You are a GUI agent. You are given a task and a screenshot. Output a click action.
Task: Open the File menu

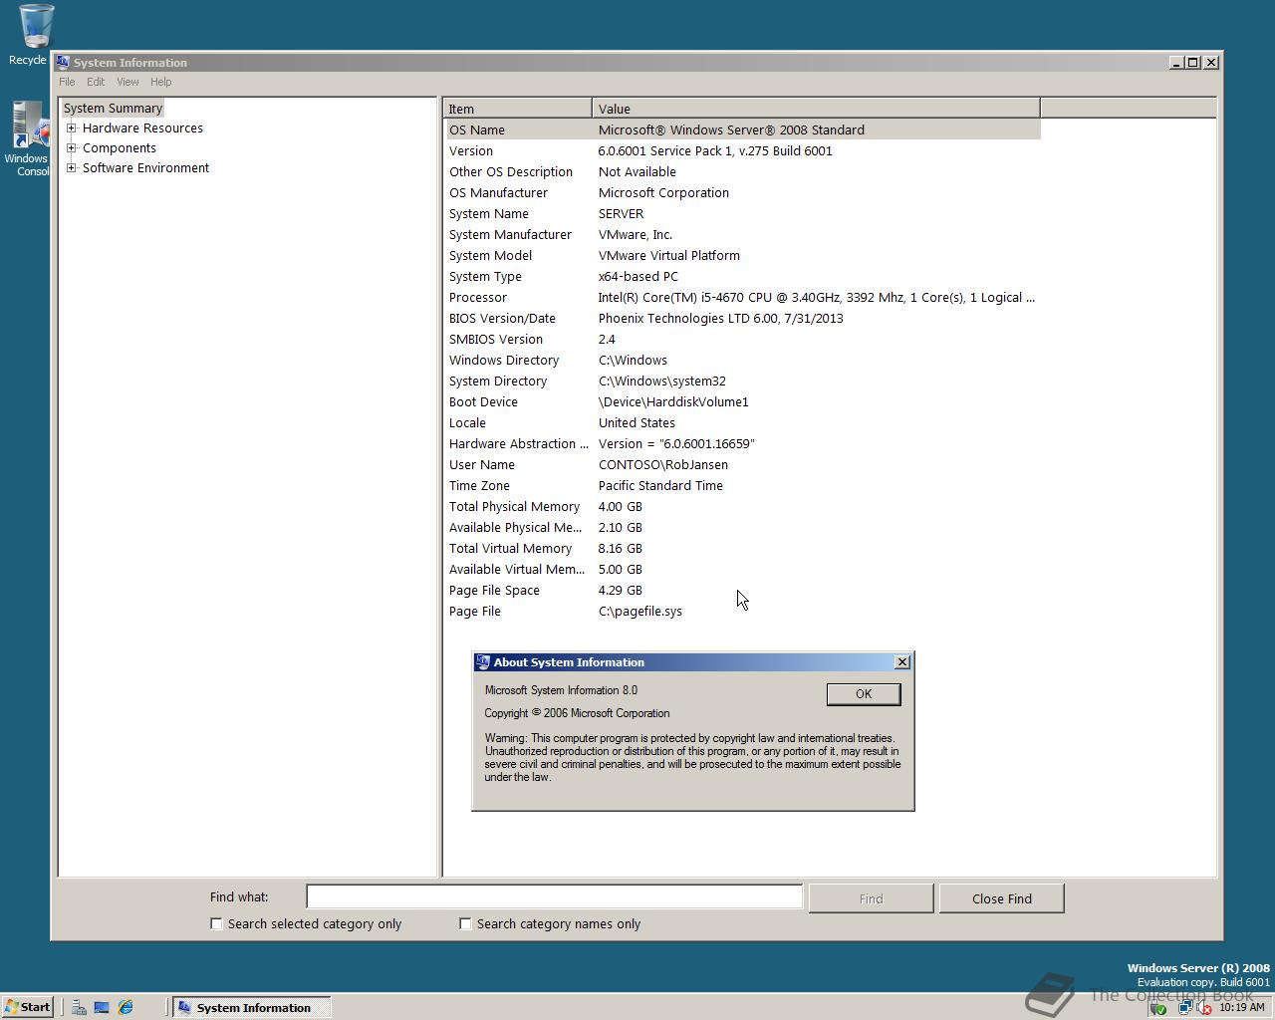pyautogui.click(x=67, y=82)
